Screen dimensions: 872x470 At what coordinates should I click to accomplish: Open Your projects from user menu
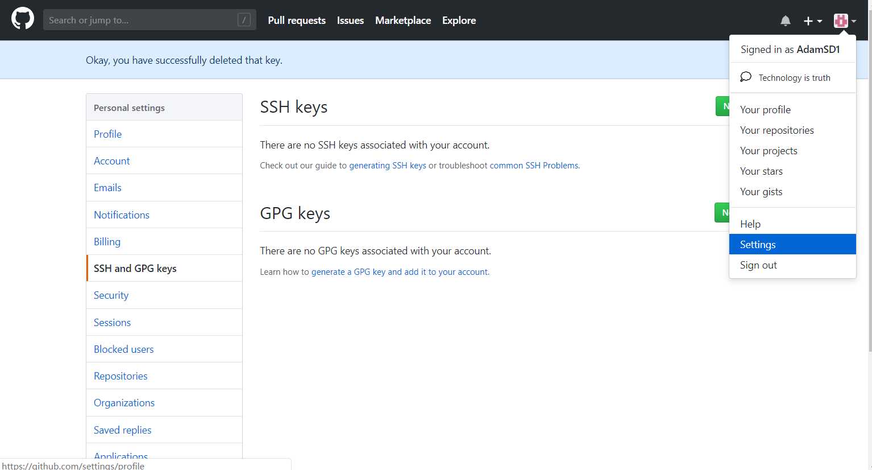click(x=792, y=151)
